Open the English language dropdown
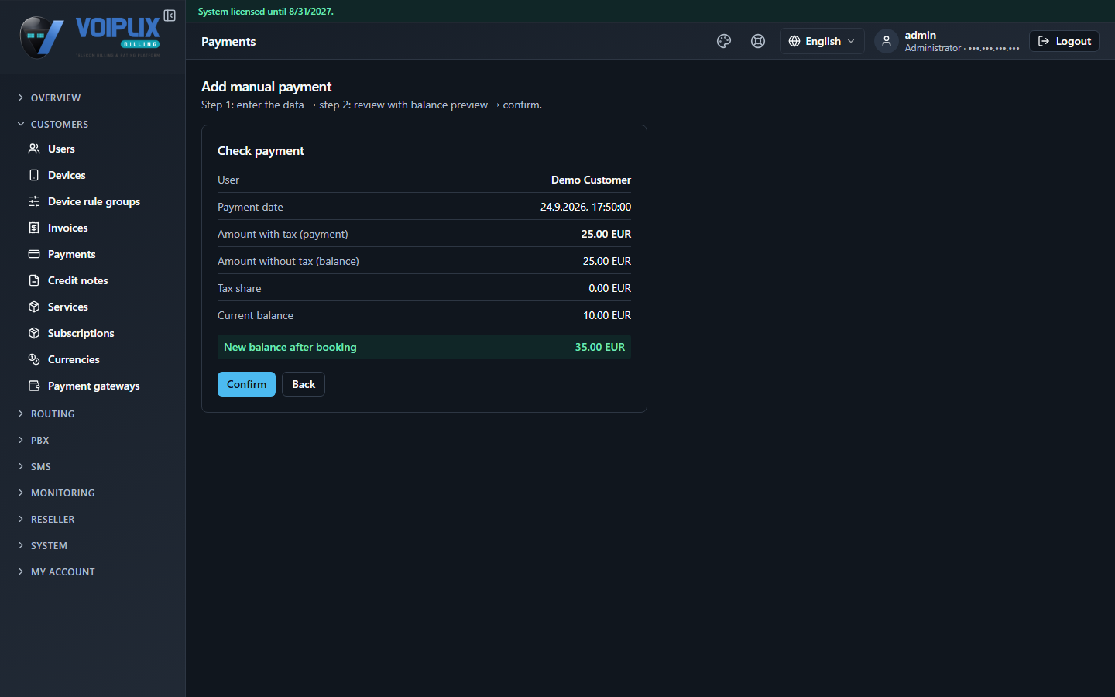The height and width of the screenshot is (697, 1115). tap(822, 41)
